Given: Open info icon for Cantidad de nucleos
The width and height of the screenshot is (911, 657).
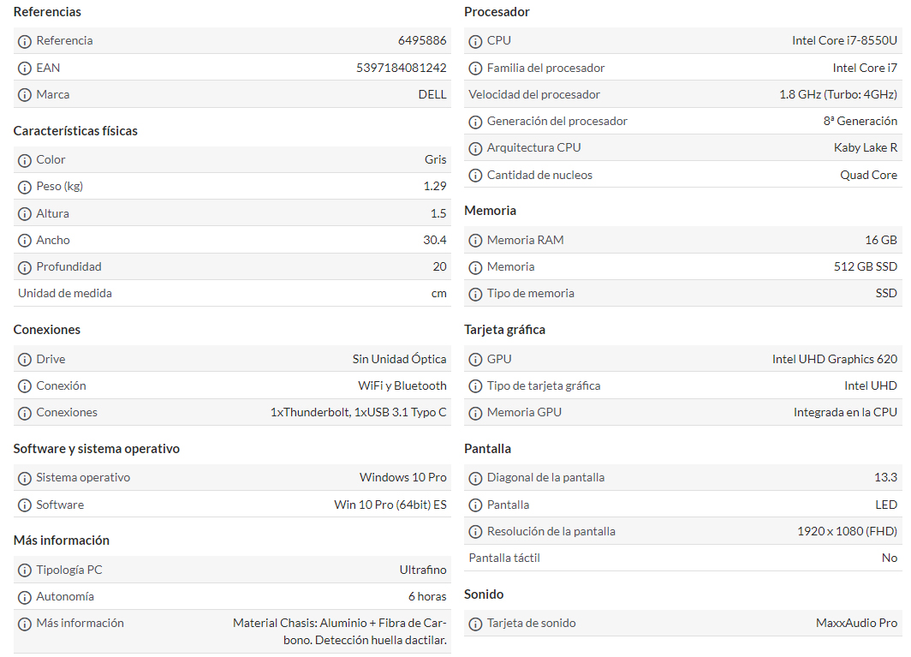Looking at the screenshot, I should pyautogui.click(x=475, y=176).
